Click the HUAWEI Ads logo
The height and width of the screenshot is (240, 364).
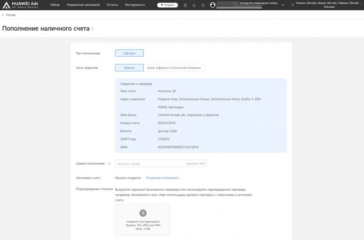click(20, 5)
